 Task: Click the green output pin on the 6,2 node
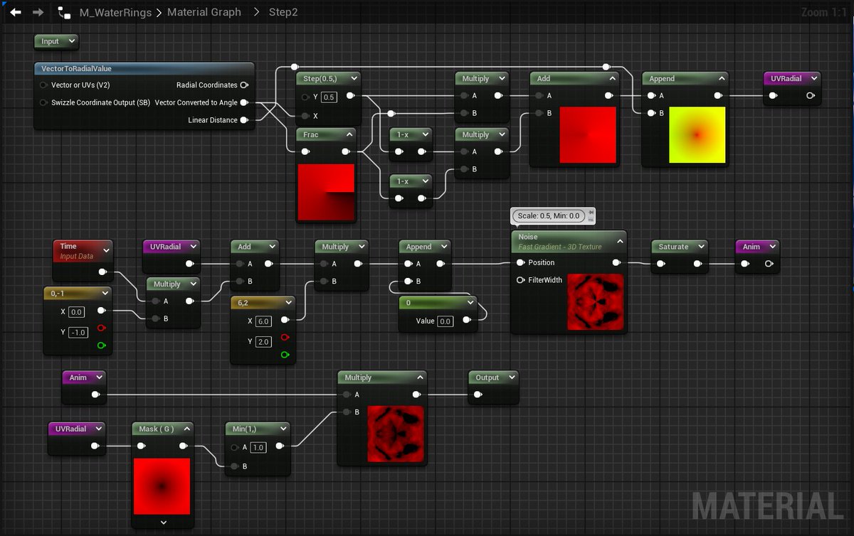pyautogui.click(x=285, y=355)
